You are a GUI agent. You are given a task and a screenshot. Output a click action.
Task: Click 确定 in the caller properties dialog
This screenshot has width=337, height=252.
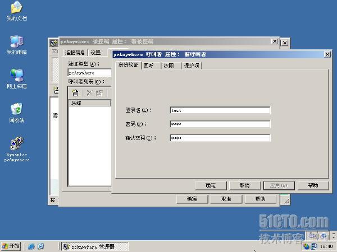[x=211, y=185]
